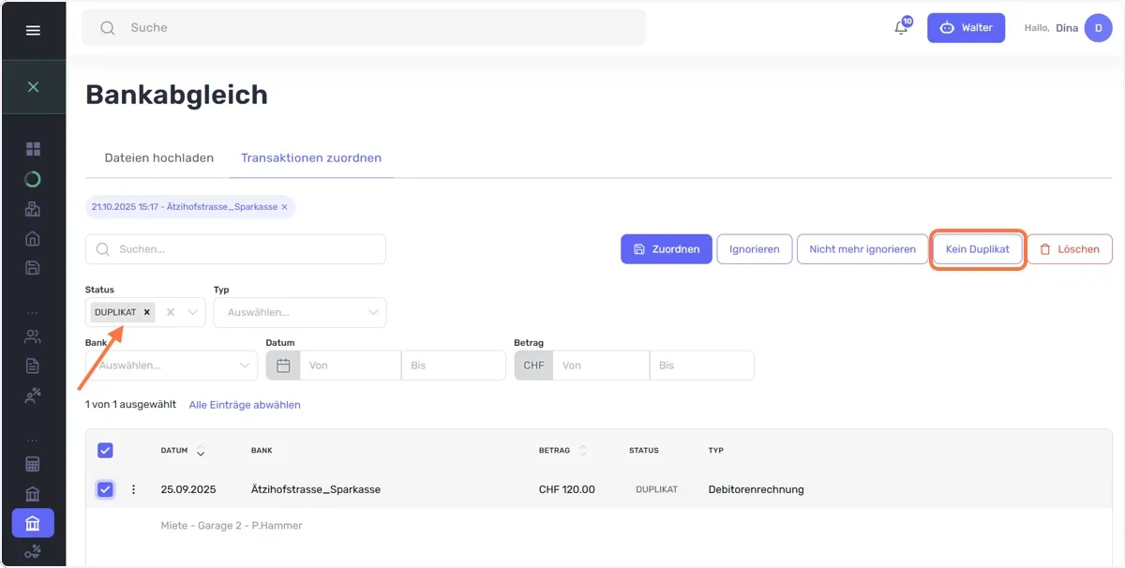Remove the Ätzihofstrasse_Sparkasse file filter chip

coord(284,206)
